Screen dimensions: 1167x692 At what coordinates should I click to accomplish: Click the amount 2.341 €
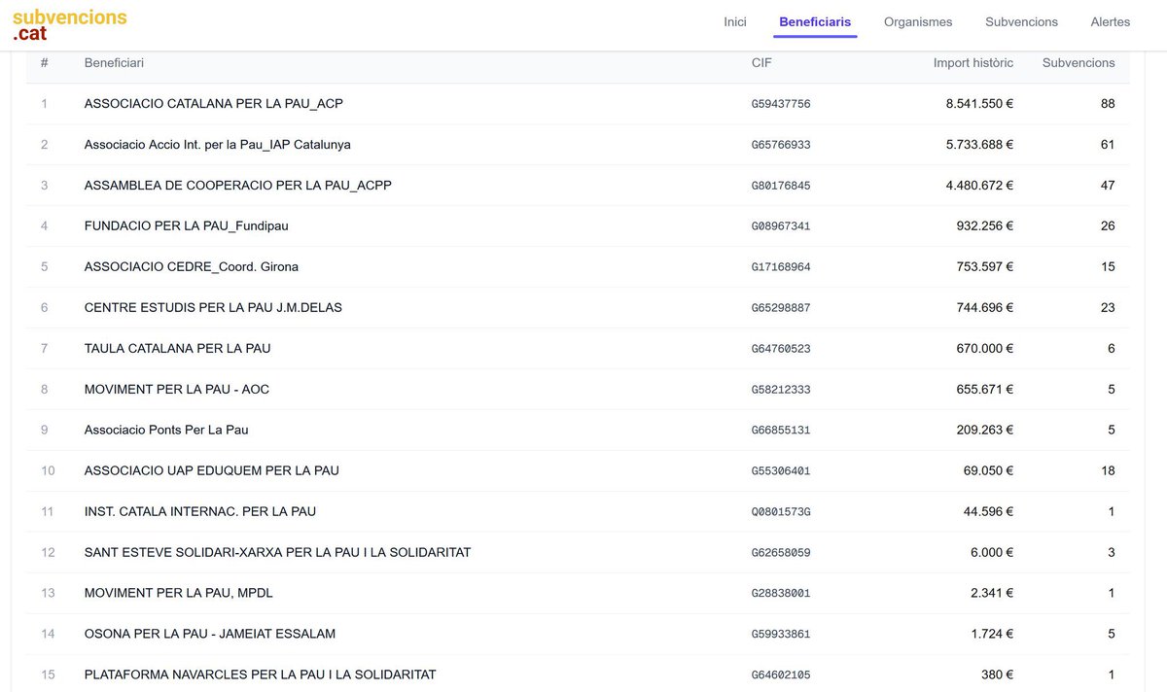(992, 593)
